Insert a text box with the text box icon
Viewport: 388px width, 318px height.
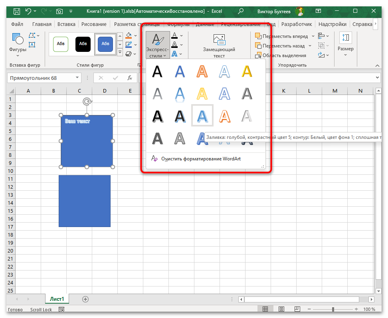pyautogui.click(x=32, y=45)
